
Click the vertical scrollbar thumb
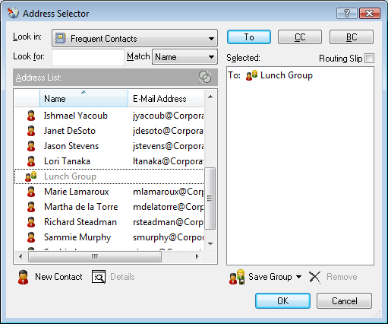click(210, 199)
